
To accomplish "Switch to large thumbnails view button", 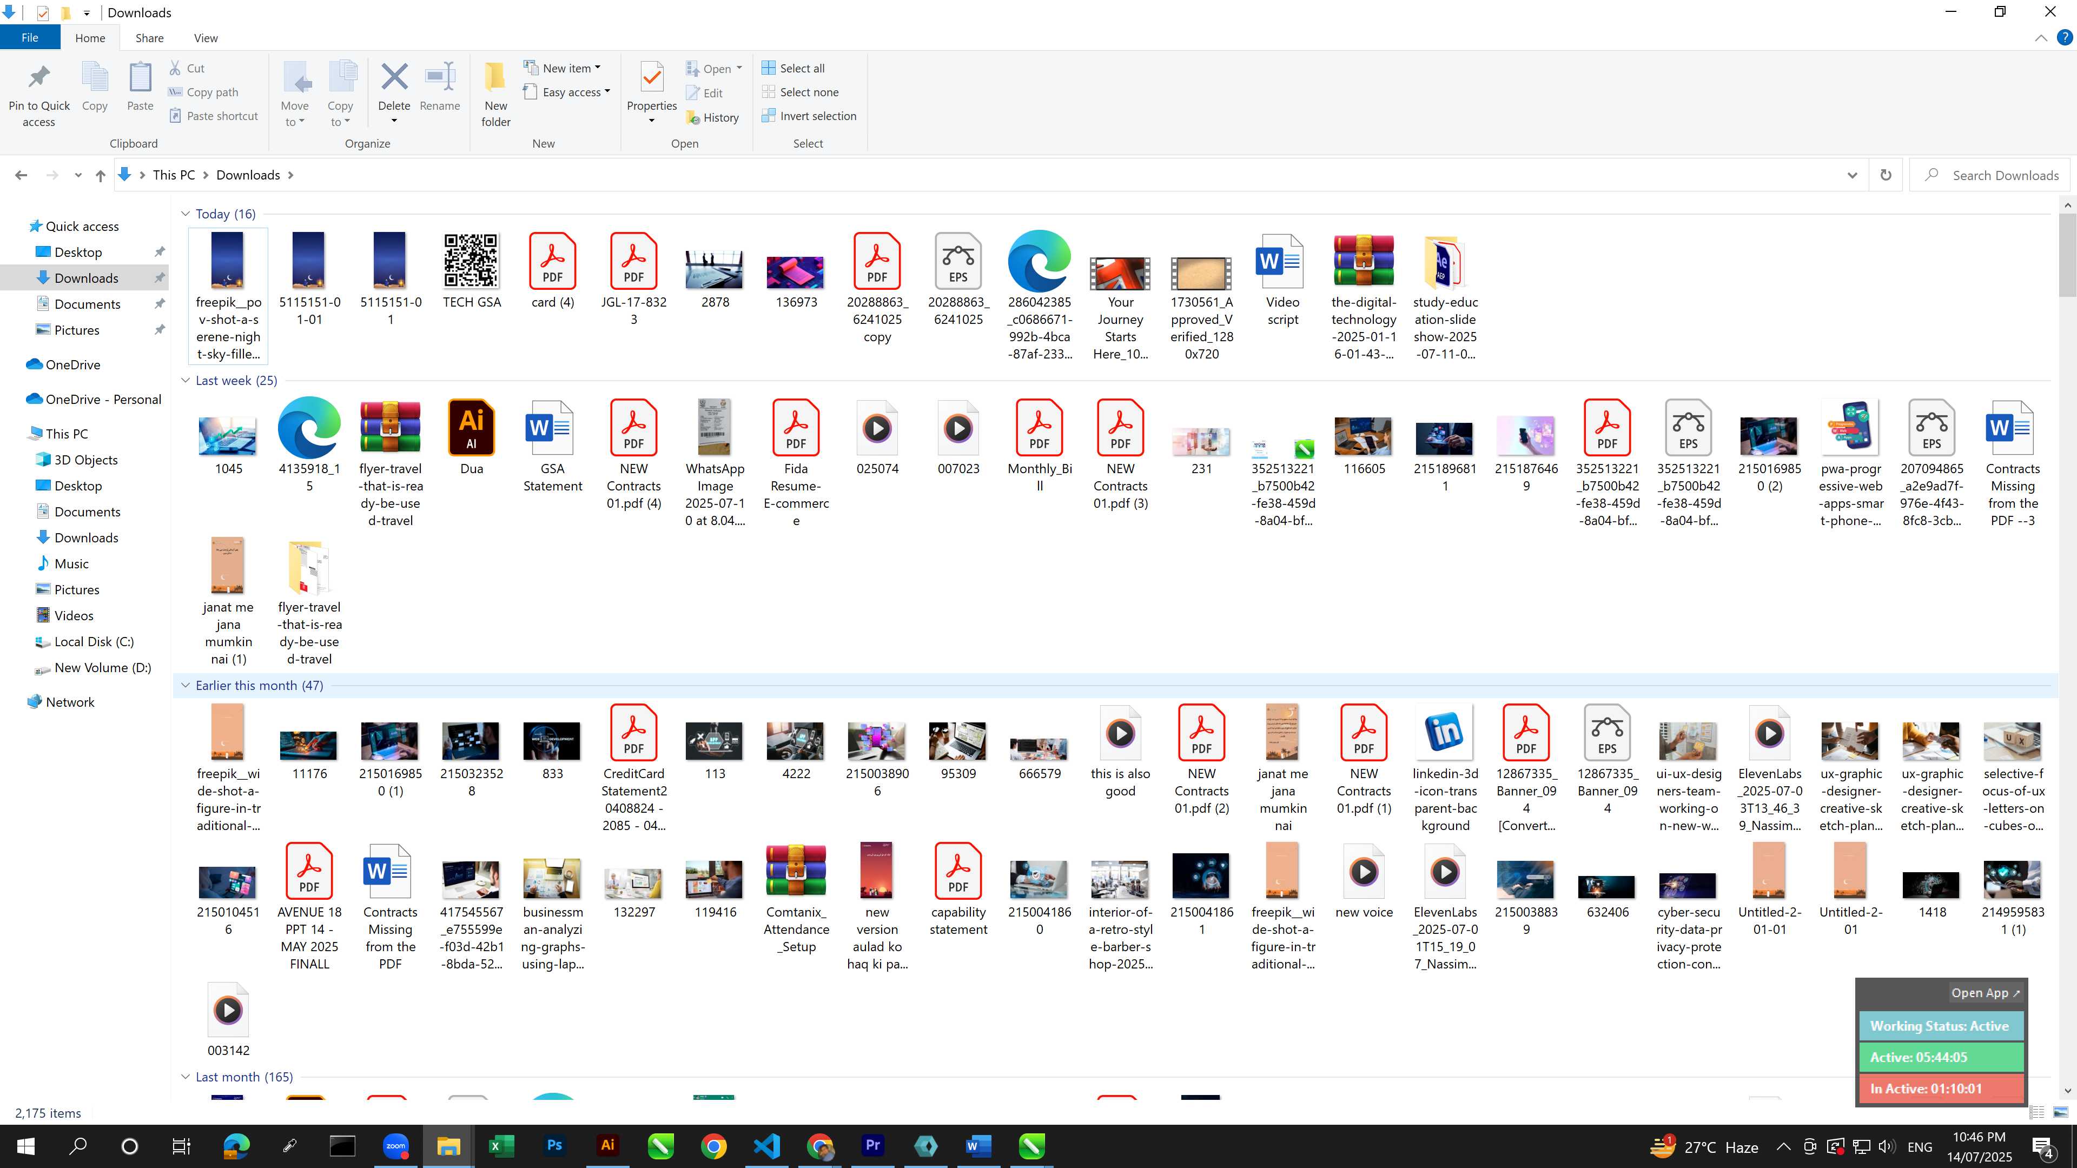I will (x=2061, y=1112).
